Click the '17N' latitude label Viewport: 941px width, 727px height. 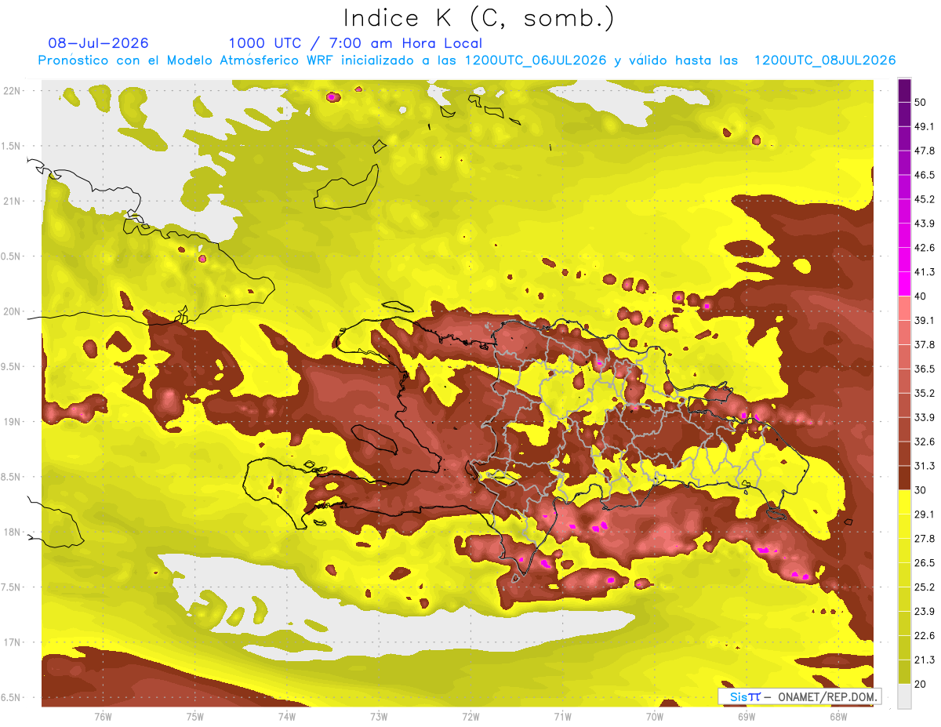pyautogui.click(x=13, y=642)
